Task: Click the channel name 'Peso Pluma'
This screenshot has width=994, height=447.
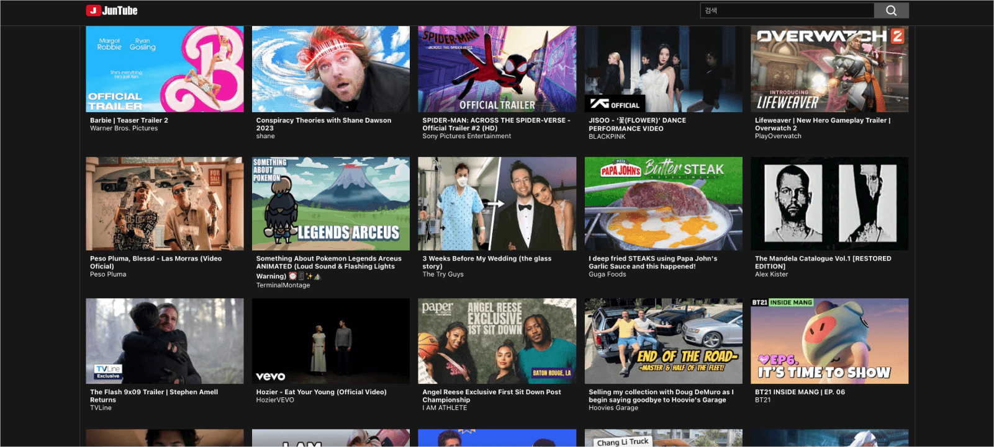Action: pos(108,274)
